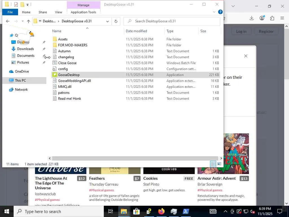Image resolution: width=289 pixels, height=217 pixels.
Task: Open Firefox from the taskbar
Action: (161, 211)
